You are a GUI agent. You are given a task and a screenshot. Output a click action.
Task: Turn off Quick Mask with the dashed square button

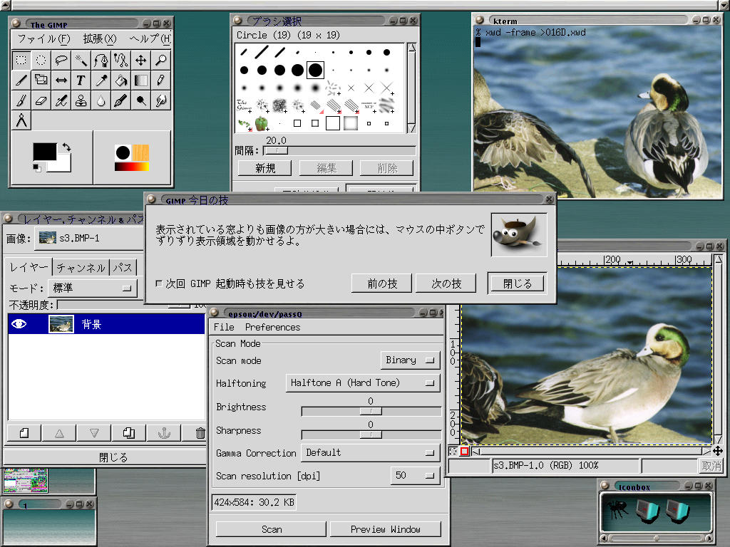453,451
